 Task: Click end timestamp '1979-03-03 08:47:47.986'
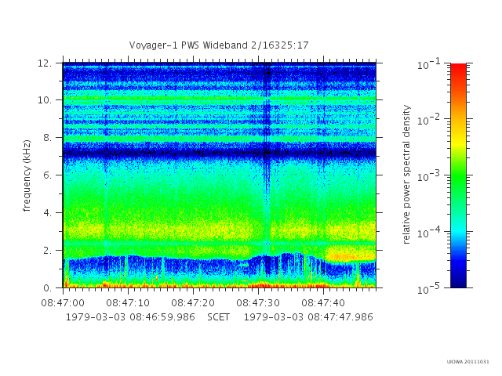point(308,317)
